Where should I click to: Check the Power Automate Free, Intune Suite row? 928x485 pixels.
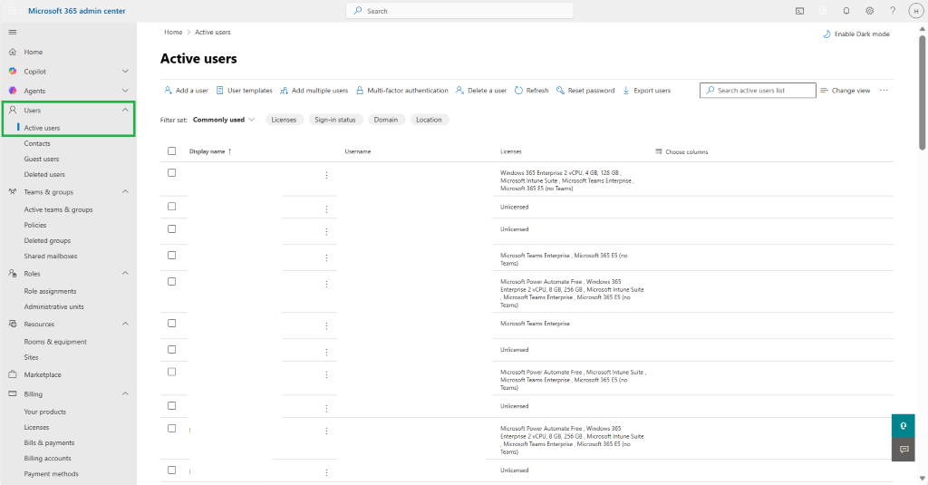pyautogui.click(x=171, y=372)
